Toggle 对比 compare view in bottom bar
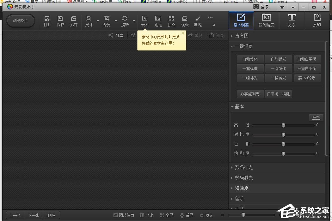The height and width of the screenshot is (221, 332). click(147, 215)
